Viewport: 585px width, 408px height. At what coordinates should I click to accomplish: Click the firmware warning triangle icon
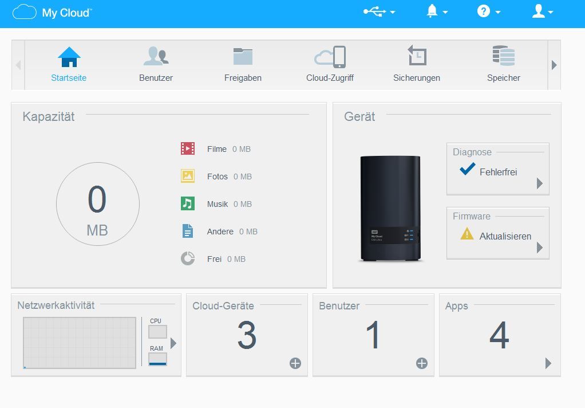point(467,234)
